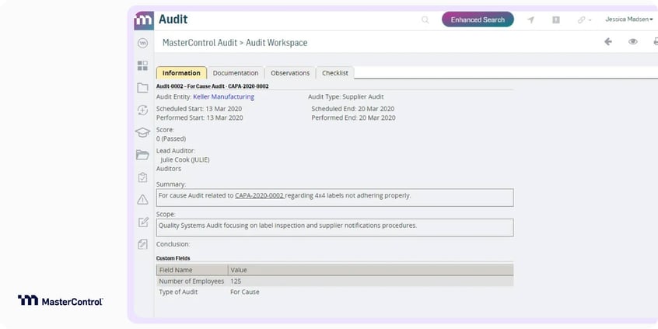The height and width of the screenshot is (329, 658).
Task: Click the Julie Cook (JULIE) auditor name
Action: pos(185,159)
